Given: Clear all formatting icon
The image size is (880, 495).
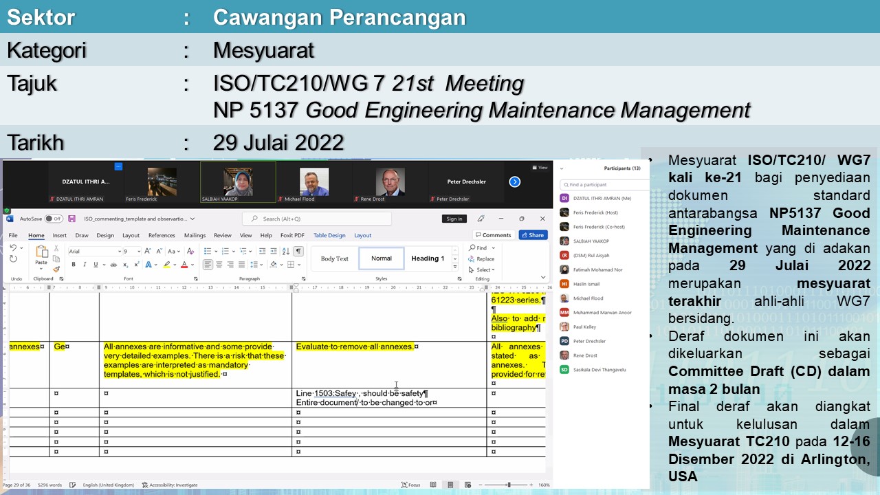Looking at the screenshot, I should pos(190,251).
